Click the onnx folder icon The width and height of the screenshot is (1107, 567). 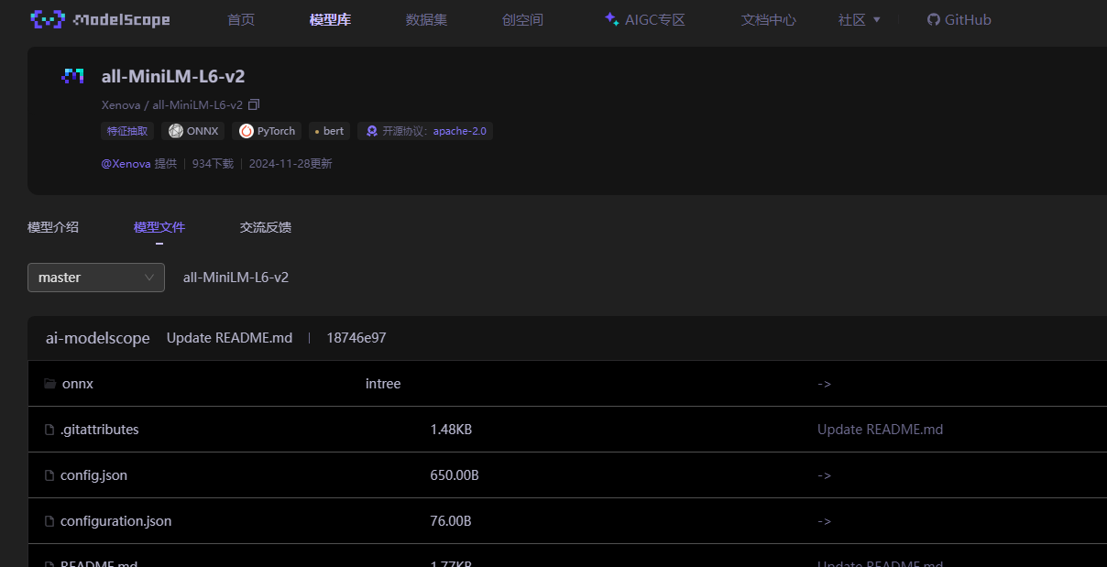coord(50,384)
